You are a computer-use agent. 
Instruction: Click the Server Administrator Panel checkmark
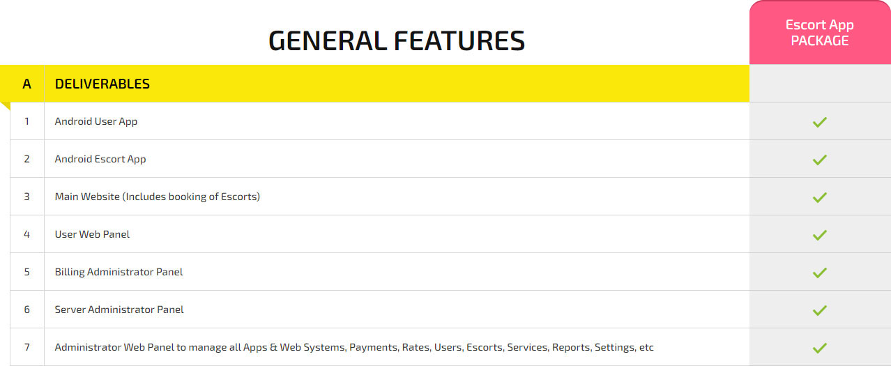(819, 310)
